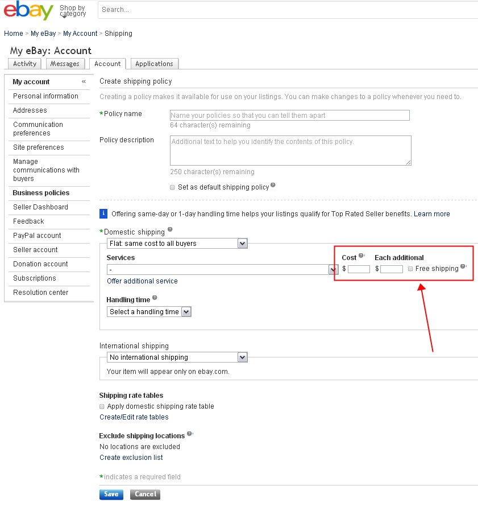
Task: Click inside the Policy name field
Action: (290, 115)
